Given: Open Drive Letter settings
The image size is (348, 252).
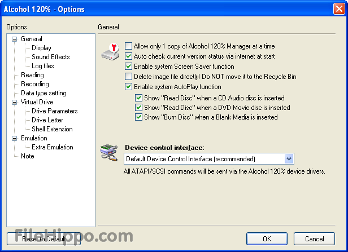Looking at the screenshot, I should coord(47,120).
